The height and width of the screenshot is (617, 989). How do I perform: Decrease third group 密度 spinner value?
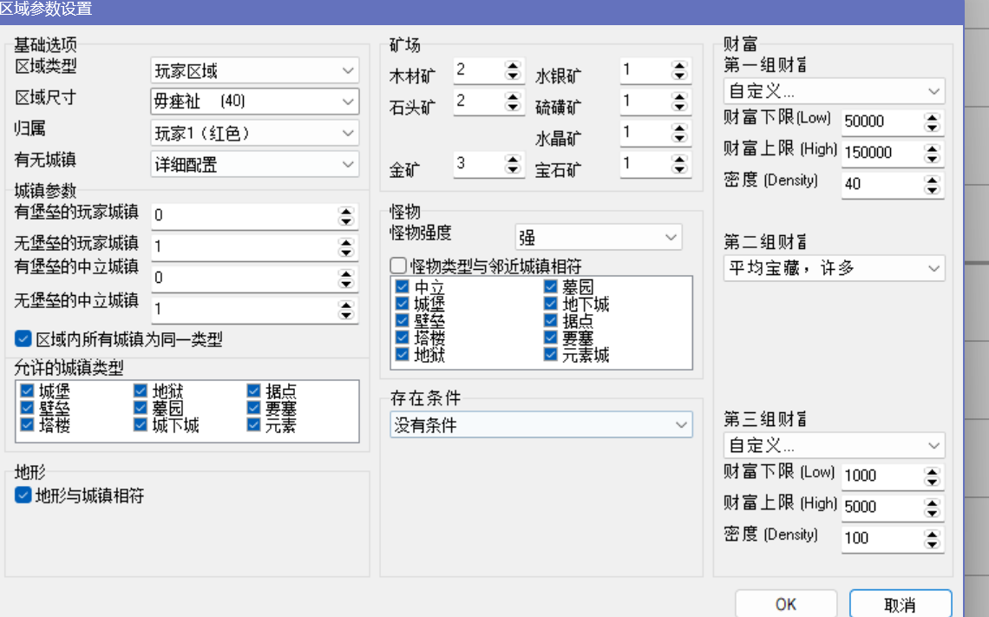tap(932, 542)
